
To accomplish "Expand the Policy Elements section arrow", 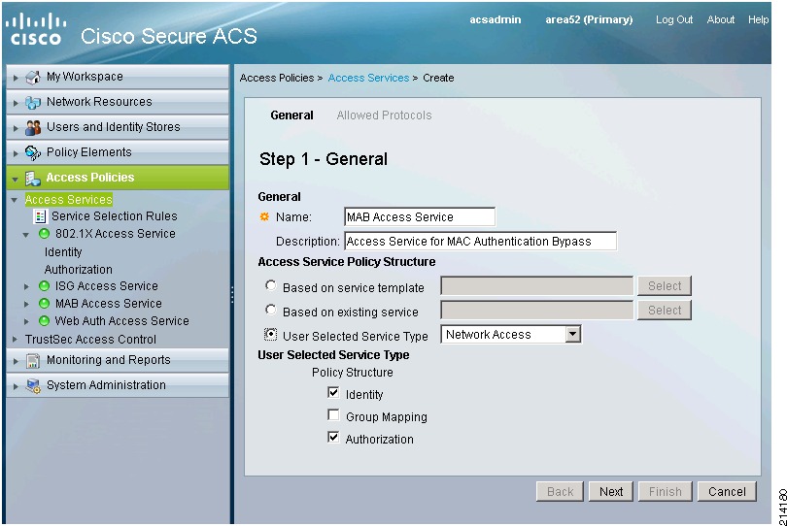I will (x=16, y=153).
